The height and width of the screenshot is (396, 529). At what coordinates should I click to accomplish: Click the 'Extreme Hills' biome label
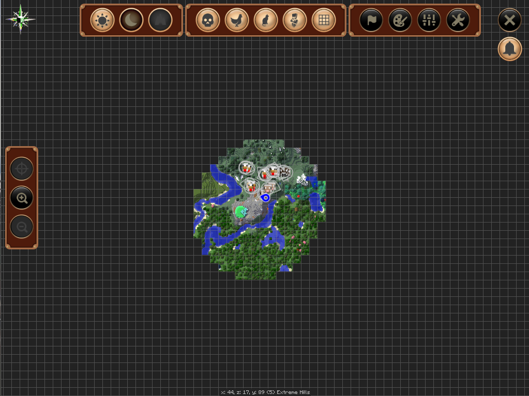293,392
